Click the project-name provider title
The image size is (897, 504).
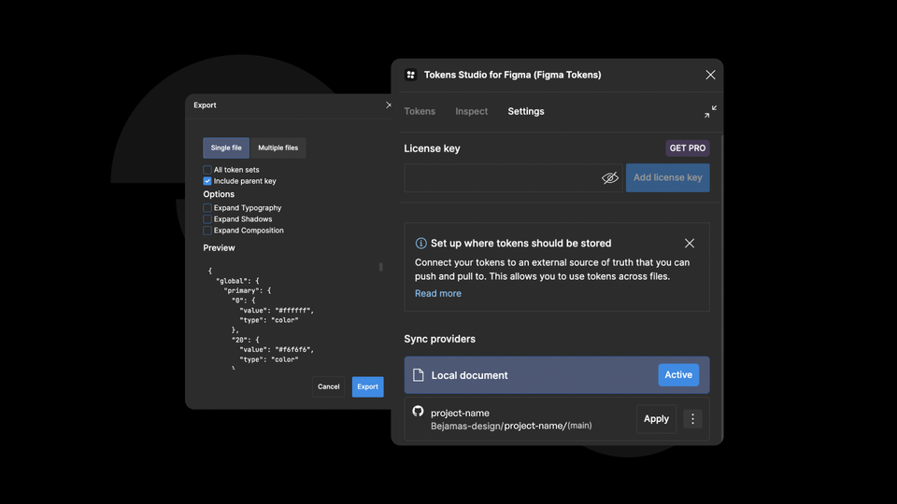460,413
